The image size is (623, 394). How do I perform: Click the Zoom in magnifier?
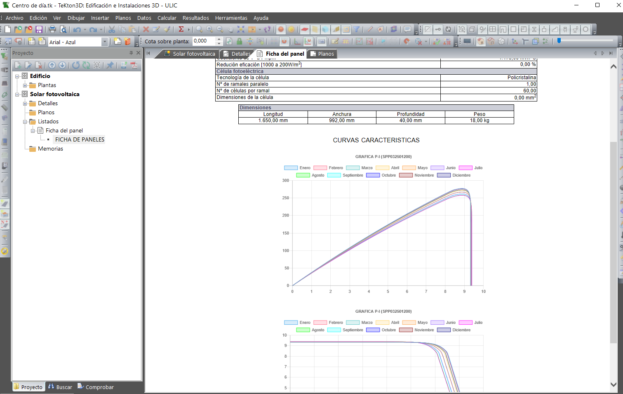click(210, 29)
